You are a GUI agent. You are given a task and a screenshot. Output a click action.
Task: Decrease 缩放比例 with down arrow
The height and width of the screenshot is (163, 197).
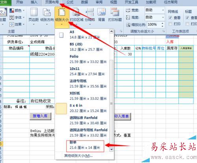163,26
